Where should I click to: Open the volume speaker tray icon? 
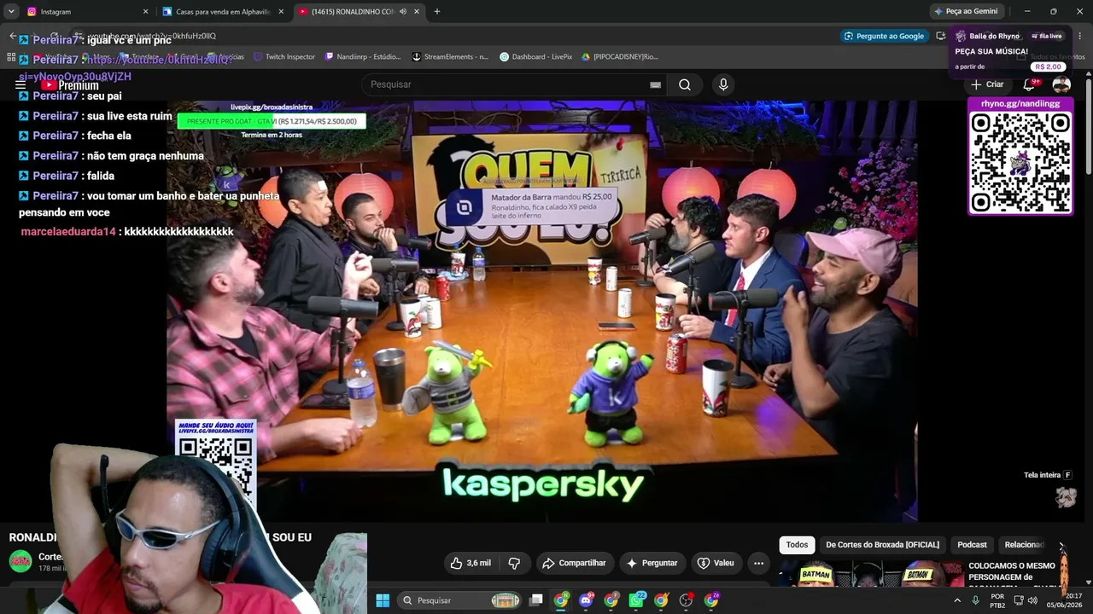pos(1032,600)
